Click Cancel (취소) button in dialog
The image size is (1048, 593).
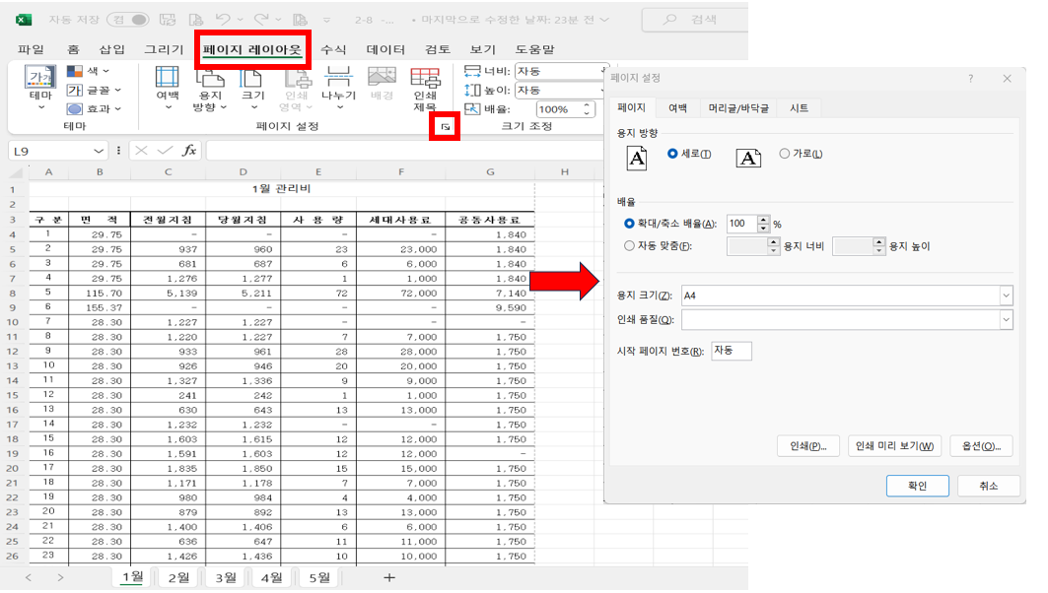[989, 486]
